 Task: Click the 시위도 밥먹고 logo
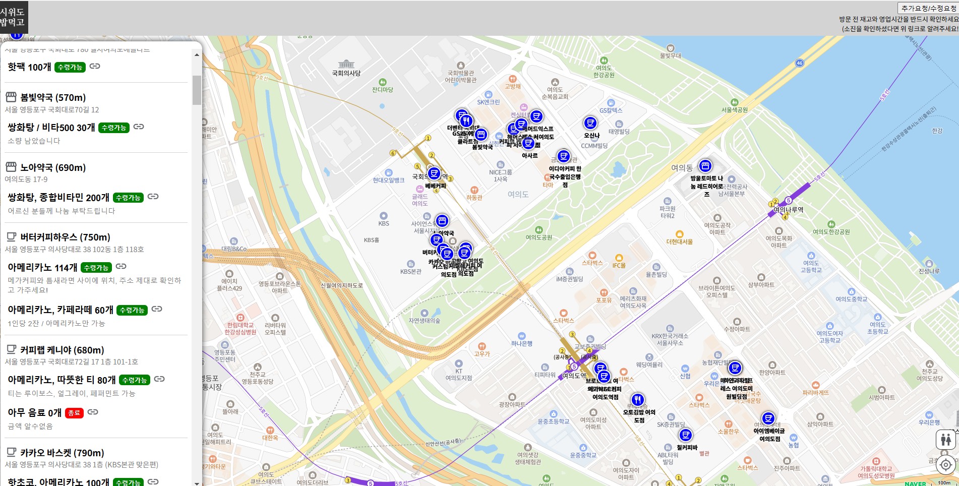pyautogui.click(x=14, y=17)
